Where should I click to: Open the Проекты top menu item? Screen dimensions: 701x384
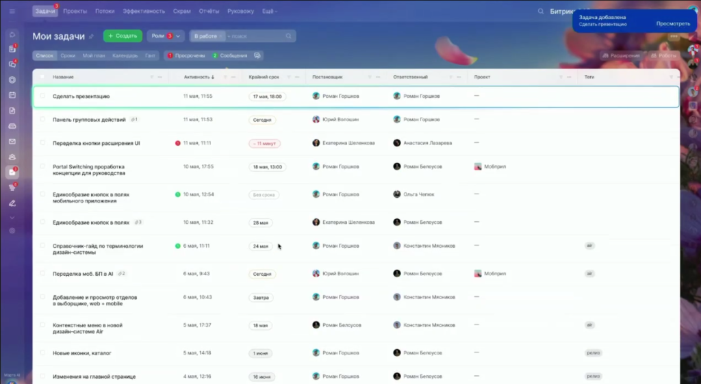(x=75, y=12)
